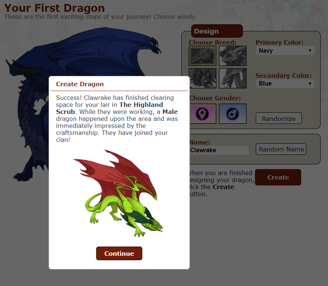Image resolution: width=328 pixels, height=286 pixels.
Task: Open the Secondary Color dropdown showing Blue
Action: click(x=285, y=83)
